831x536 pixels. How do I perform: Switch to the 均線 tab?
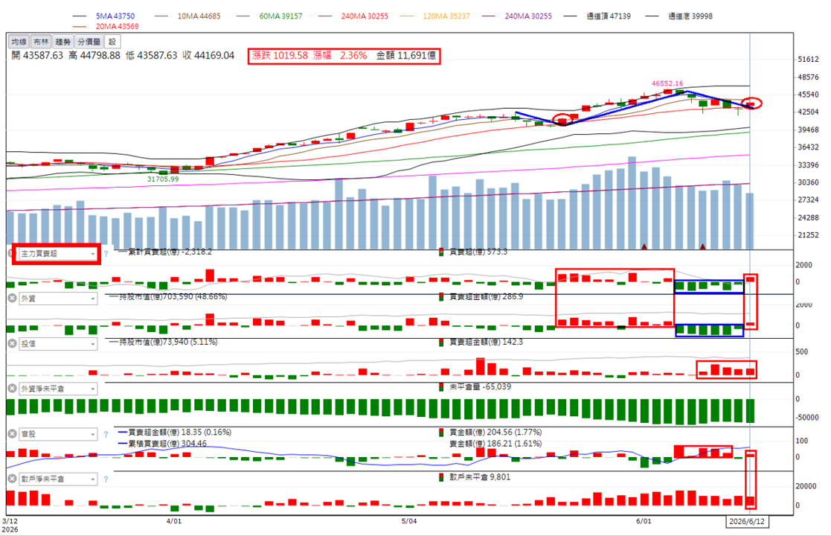tap(19, 42)
